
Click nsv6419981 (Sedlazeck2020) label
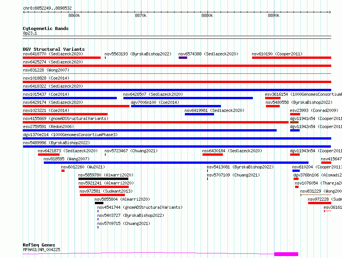214,110
